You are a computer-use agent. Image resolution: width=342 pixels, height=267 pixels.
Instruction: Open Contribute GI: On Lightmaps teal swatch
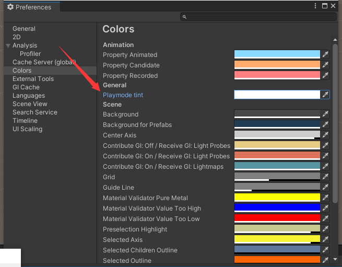coord(277,166)
